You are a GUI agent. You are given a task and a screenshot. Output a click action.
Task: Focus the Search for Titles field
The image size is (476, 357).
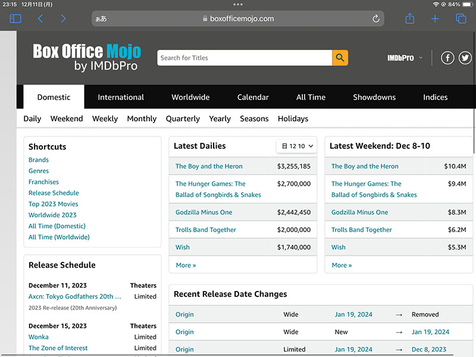245,58
